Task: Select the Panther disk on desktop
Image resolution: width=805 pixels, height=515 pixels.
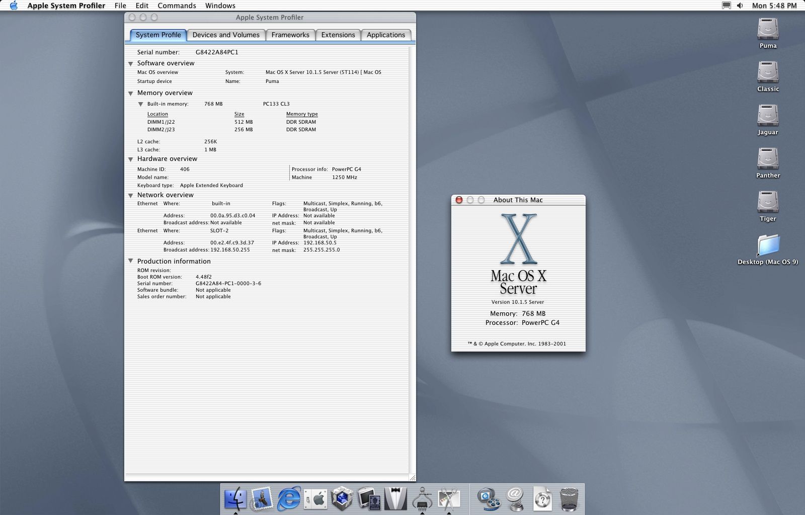Action: click(768, 159)
